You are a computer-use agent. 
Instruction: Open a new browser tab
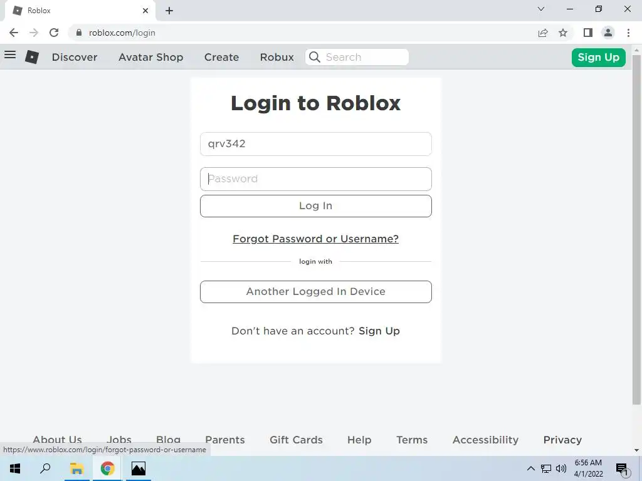tap(169, 11)
